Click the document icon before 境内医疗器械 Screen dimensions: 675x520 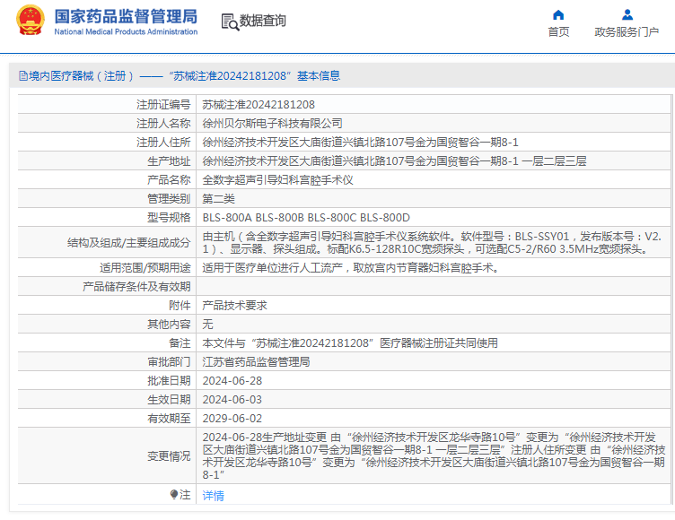pos(23,76)
